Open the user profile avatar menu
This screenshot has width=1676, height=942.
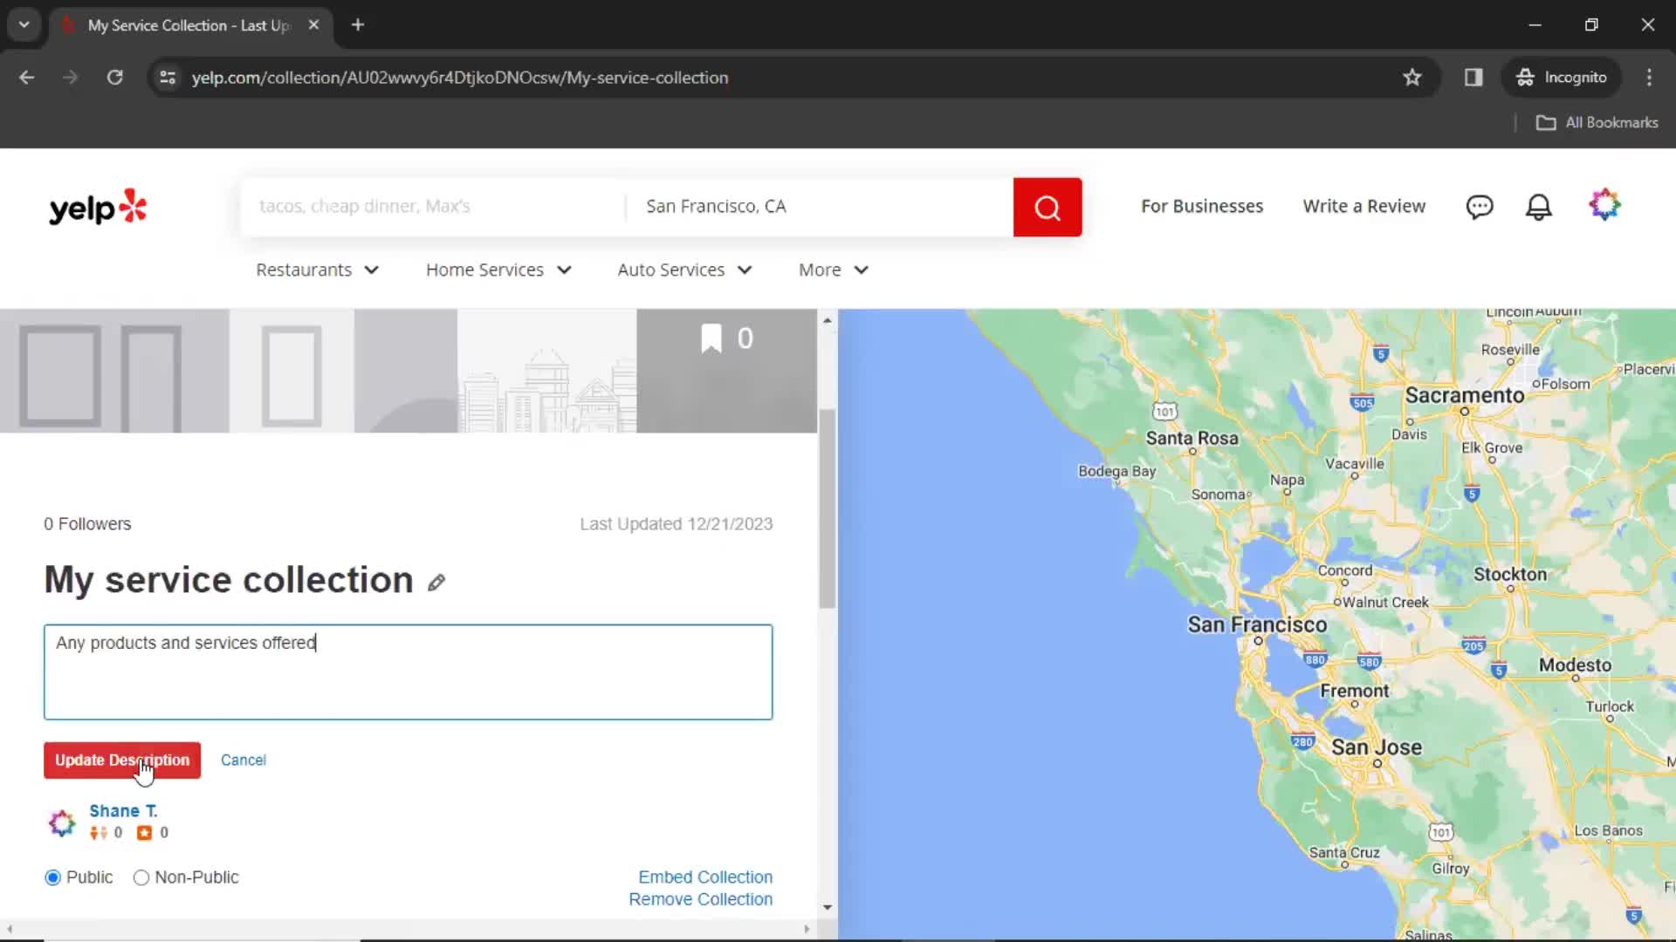coord(1604,205)
